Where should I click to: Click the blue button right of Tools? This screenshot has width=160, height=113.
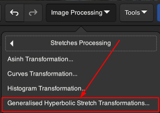coord(158,12)
